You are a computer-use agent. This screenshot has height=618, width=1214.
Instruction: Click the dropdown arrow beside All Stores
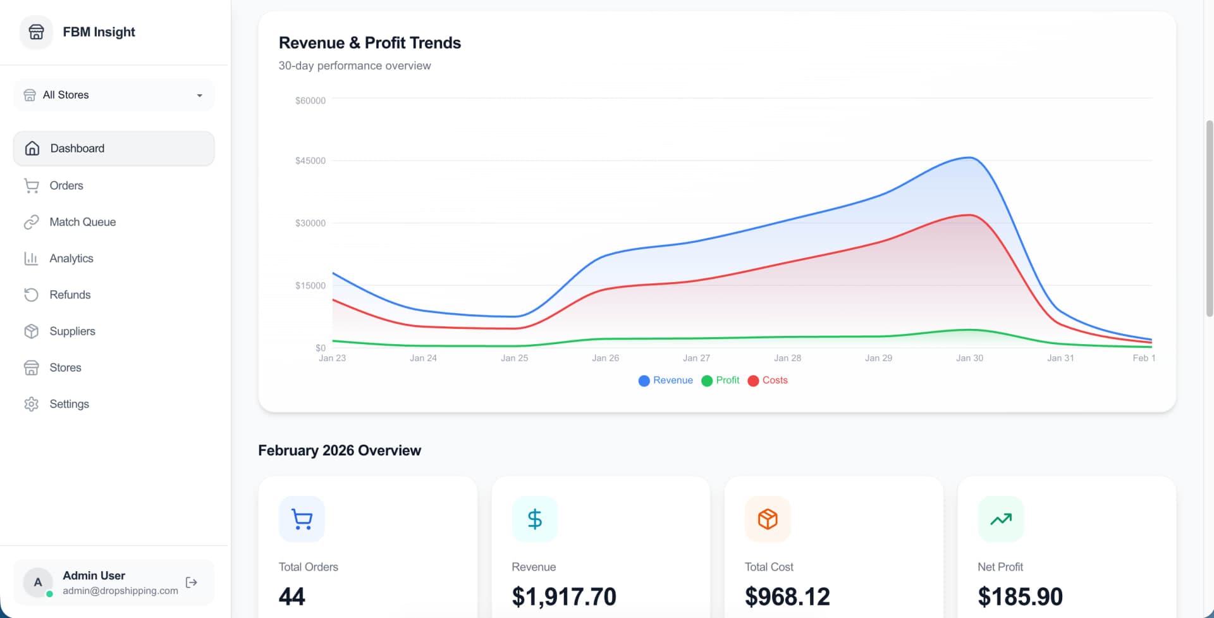click(x=200, y=96)
